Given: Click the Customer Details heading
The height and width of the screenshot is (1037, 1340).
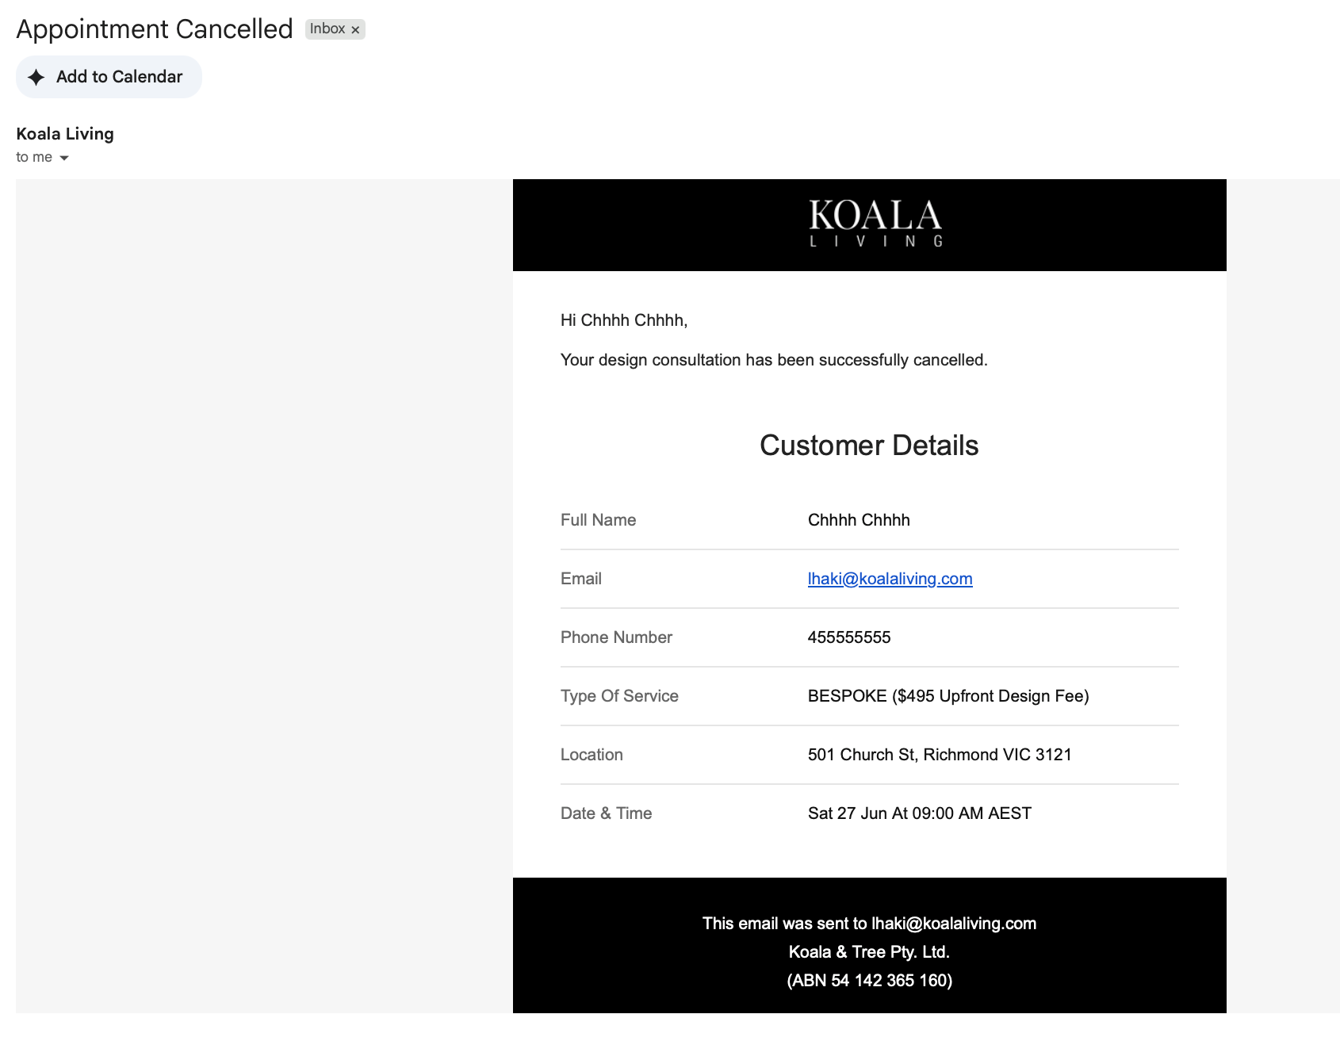Looking at the screenshot, I should pos(869,446).
